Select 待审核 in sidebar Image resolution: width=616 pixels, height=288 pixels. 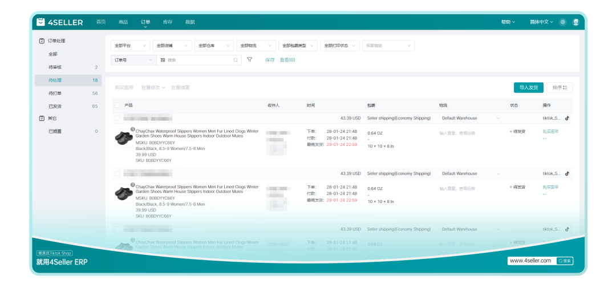click(x=68, y=67)
